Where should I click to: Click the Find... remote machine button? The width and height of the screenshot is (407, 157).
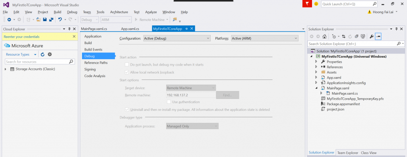coord(227,95)
